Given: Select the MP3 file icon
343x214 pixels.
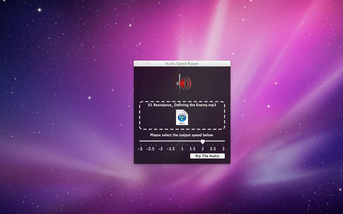Looking at the screenshot, I should coord(182,118).
